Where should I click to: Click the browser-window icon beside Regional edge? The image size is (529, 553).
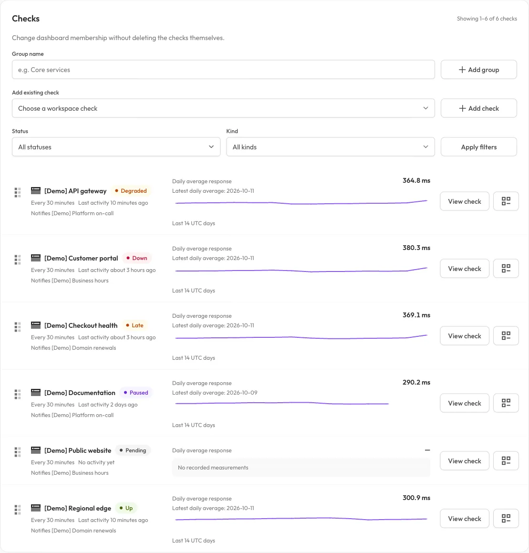tap(36, 508)
